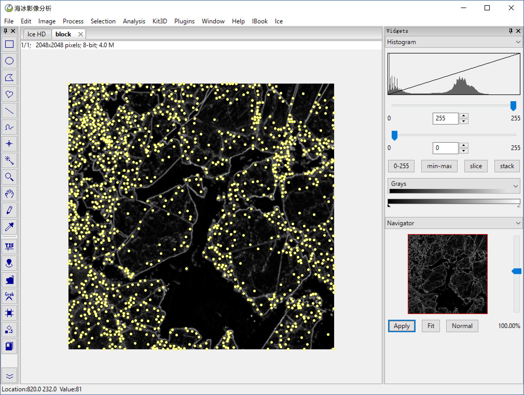Pin the Widgets panel
The height and width of the screenshot is (395, 524).
coord(511,31)
